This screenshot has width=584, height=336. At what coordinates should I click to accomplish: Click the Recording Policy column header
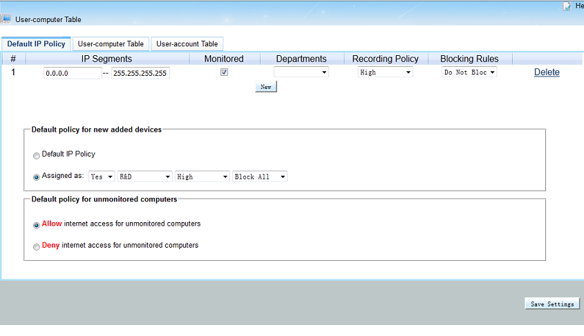point(386,59)
